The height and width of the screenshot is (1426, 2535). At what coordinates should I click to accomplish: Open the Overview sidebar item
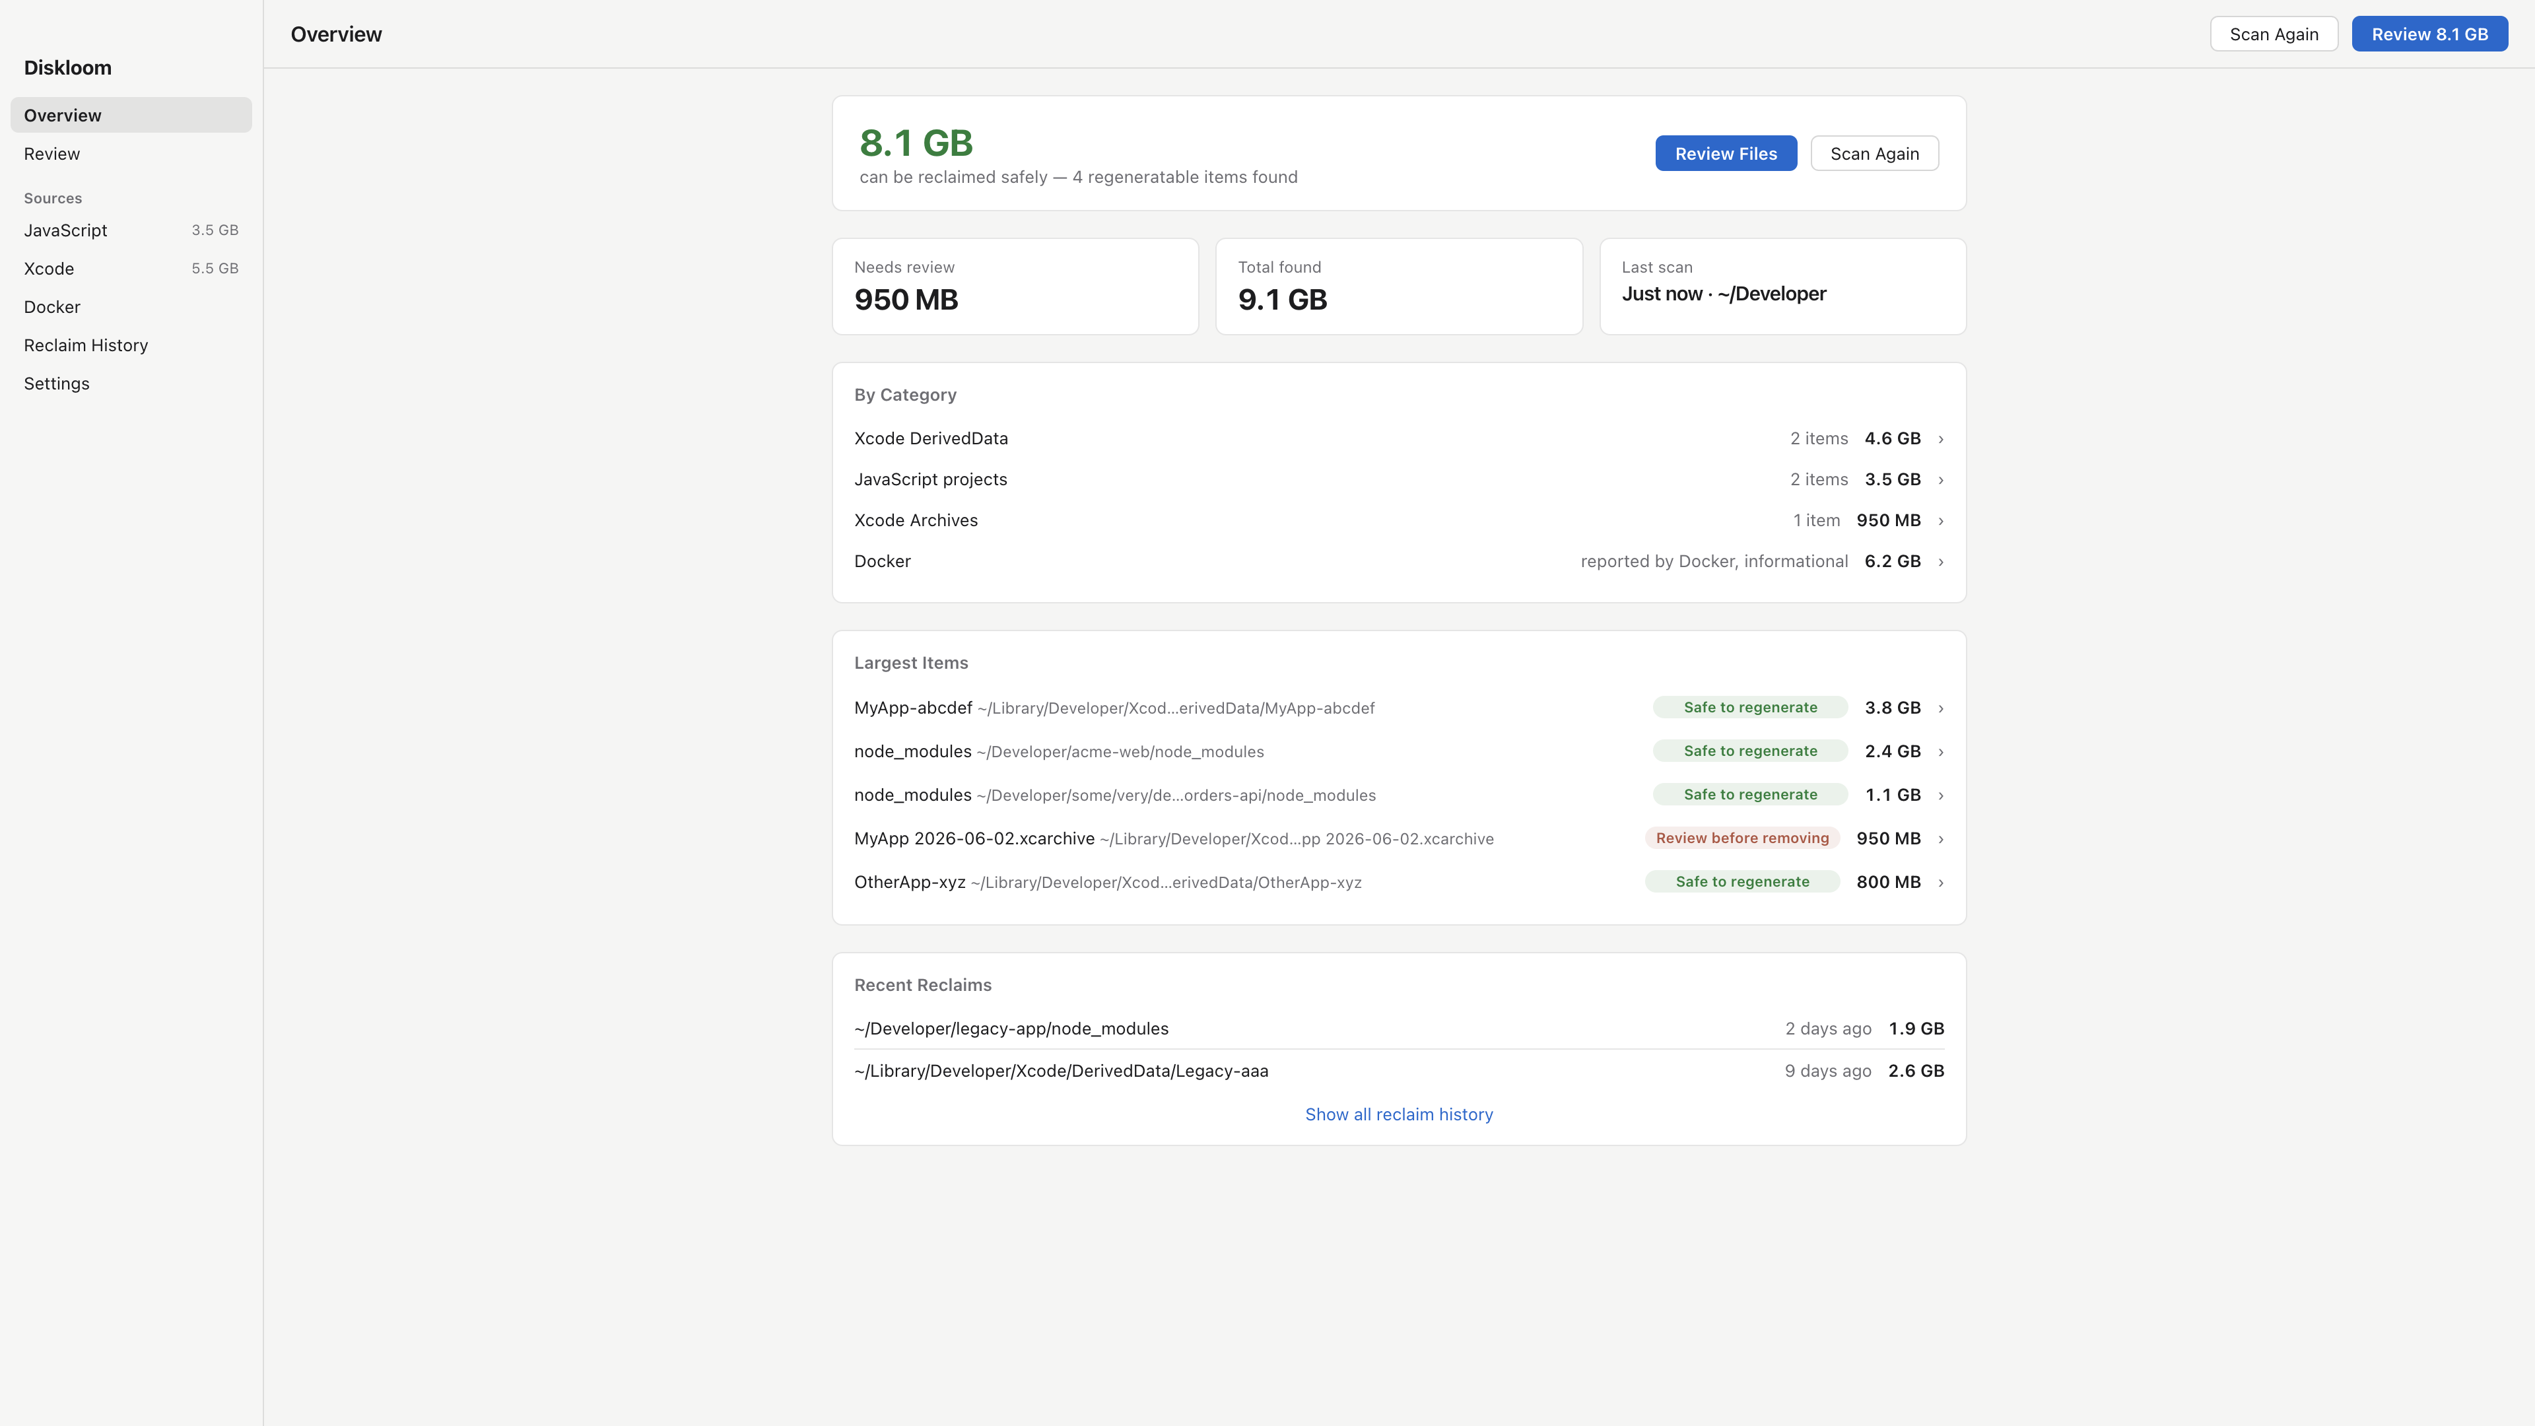(131, 115)
